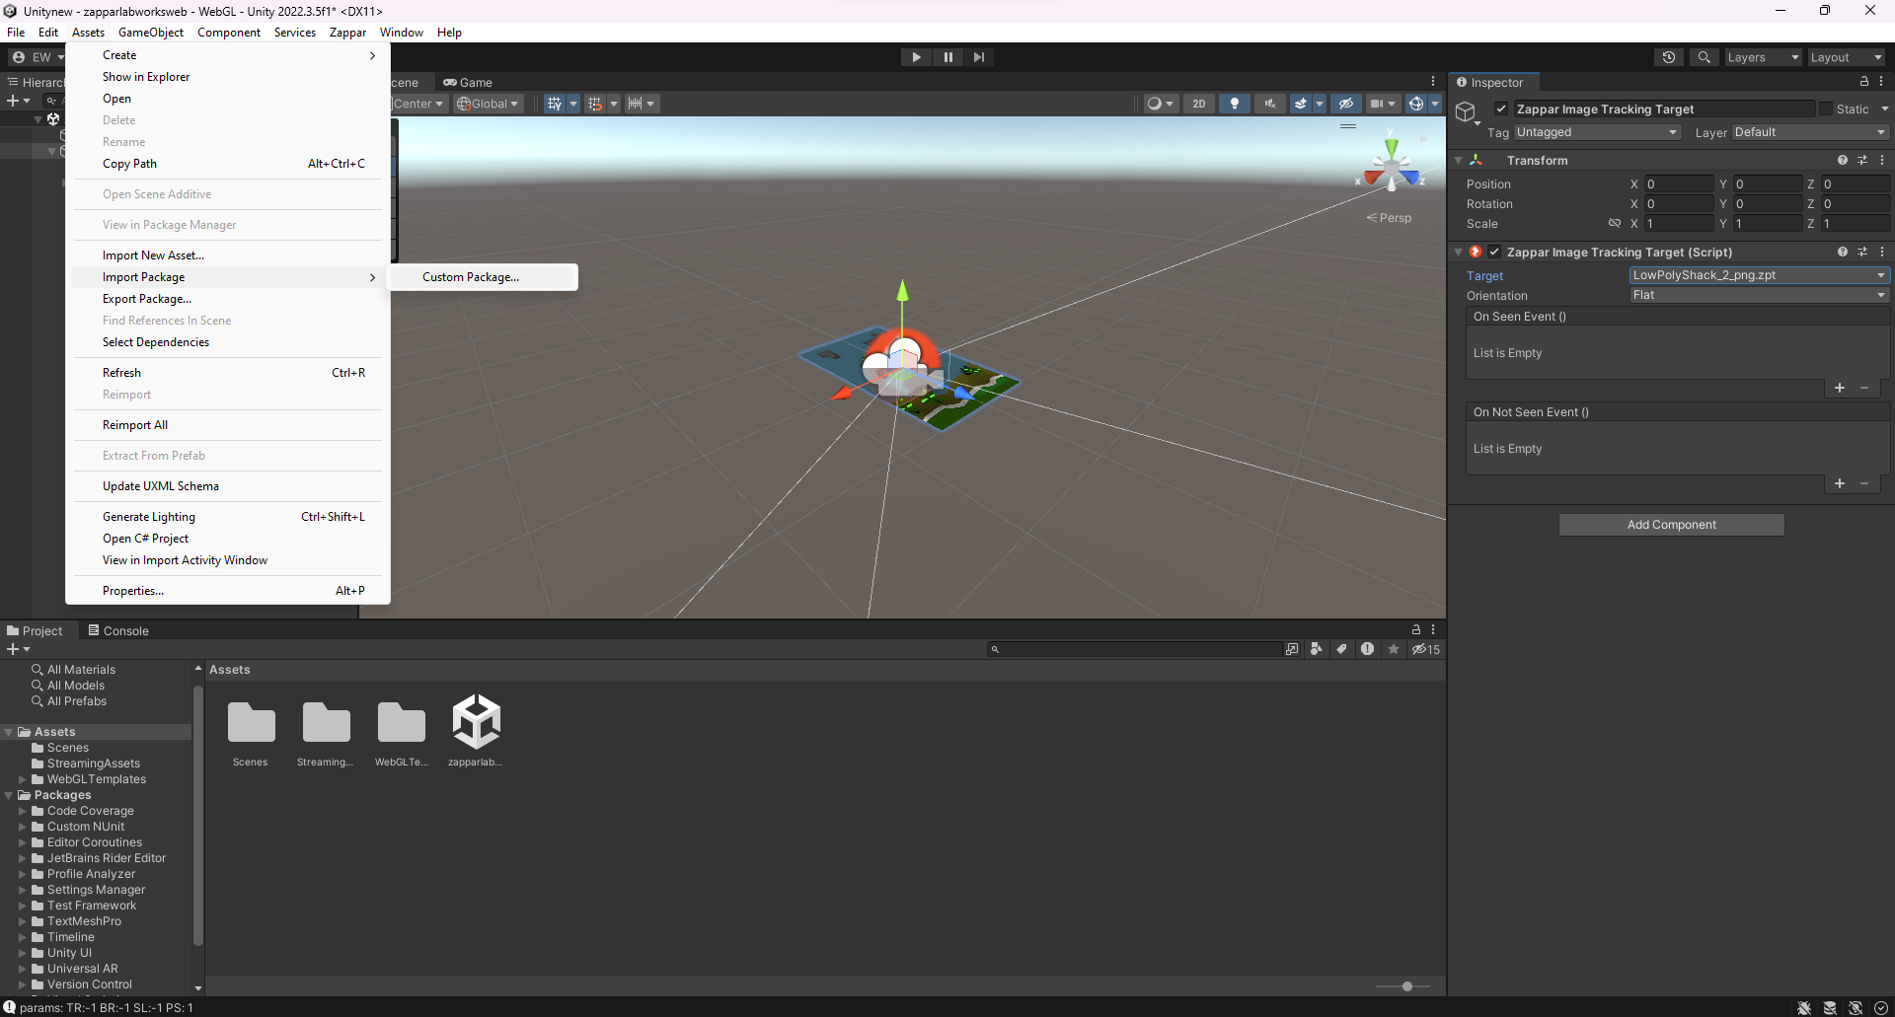This screenshot has width=1895, height=1017.
Task: Toggle 2D scene view mode
Action: tap(1199, 104)
